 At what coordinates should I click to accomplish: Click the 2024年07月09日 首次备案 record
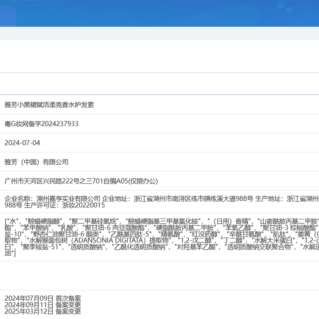43,298
